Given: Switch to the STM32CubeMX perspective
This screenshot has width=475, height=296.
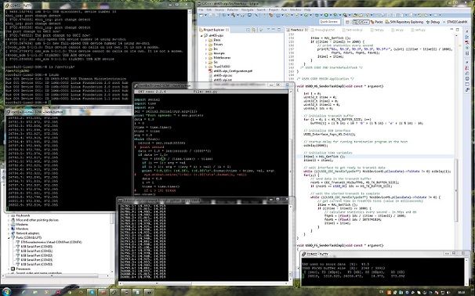Looking at the screenshot, I should [455, 22].
